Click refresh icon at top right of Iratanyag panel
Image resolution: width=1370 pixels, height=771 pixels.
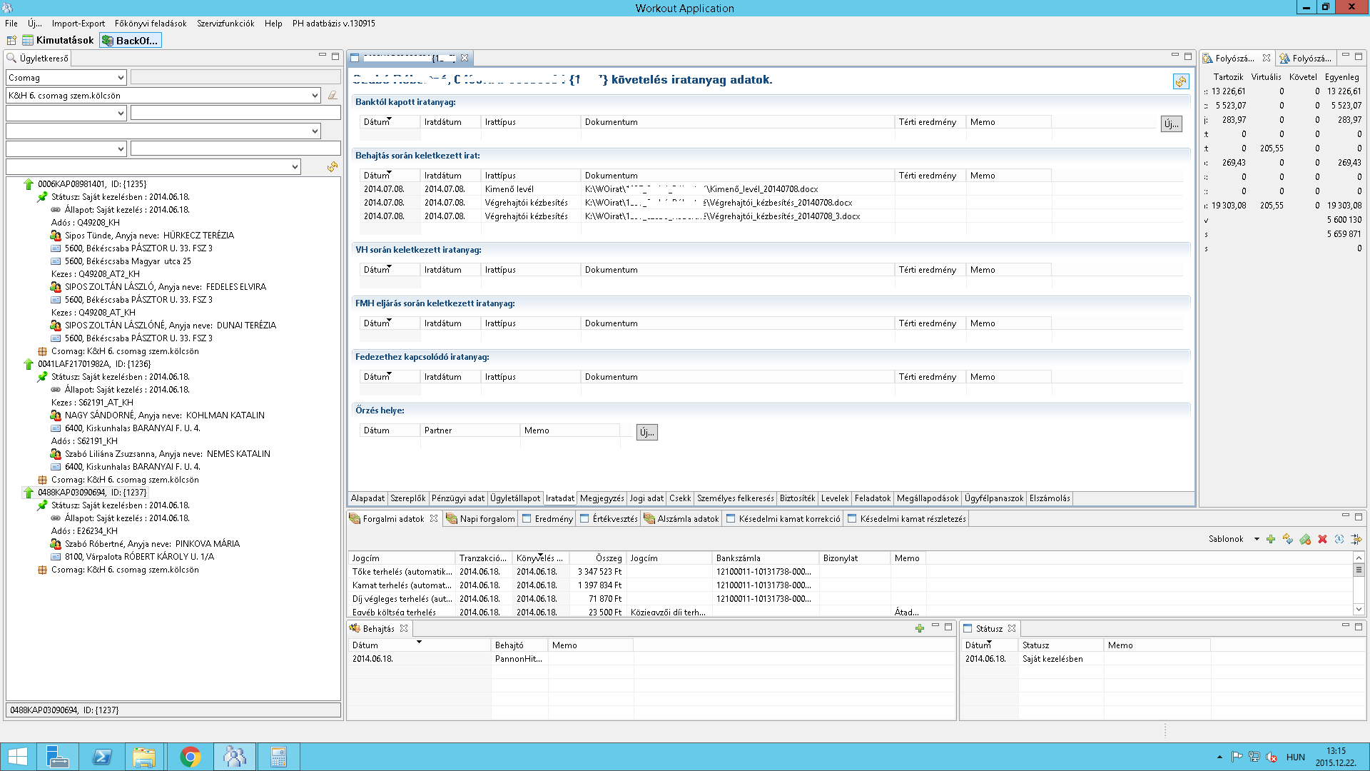coord(1181,82)
